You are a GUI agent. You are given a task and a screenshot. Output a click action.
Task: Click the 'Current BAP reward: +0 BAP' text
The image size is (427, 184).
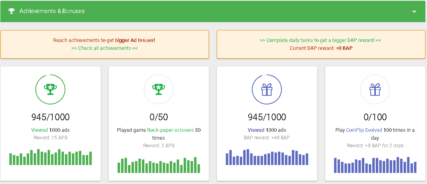(x=321, y=48)
